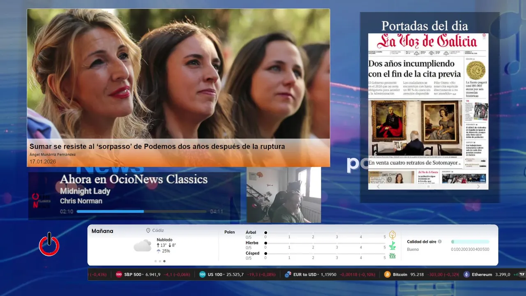Click the Bitcoin price 95.218

coord(417,274)
